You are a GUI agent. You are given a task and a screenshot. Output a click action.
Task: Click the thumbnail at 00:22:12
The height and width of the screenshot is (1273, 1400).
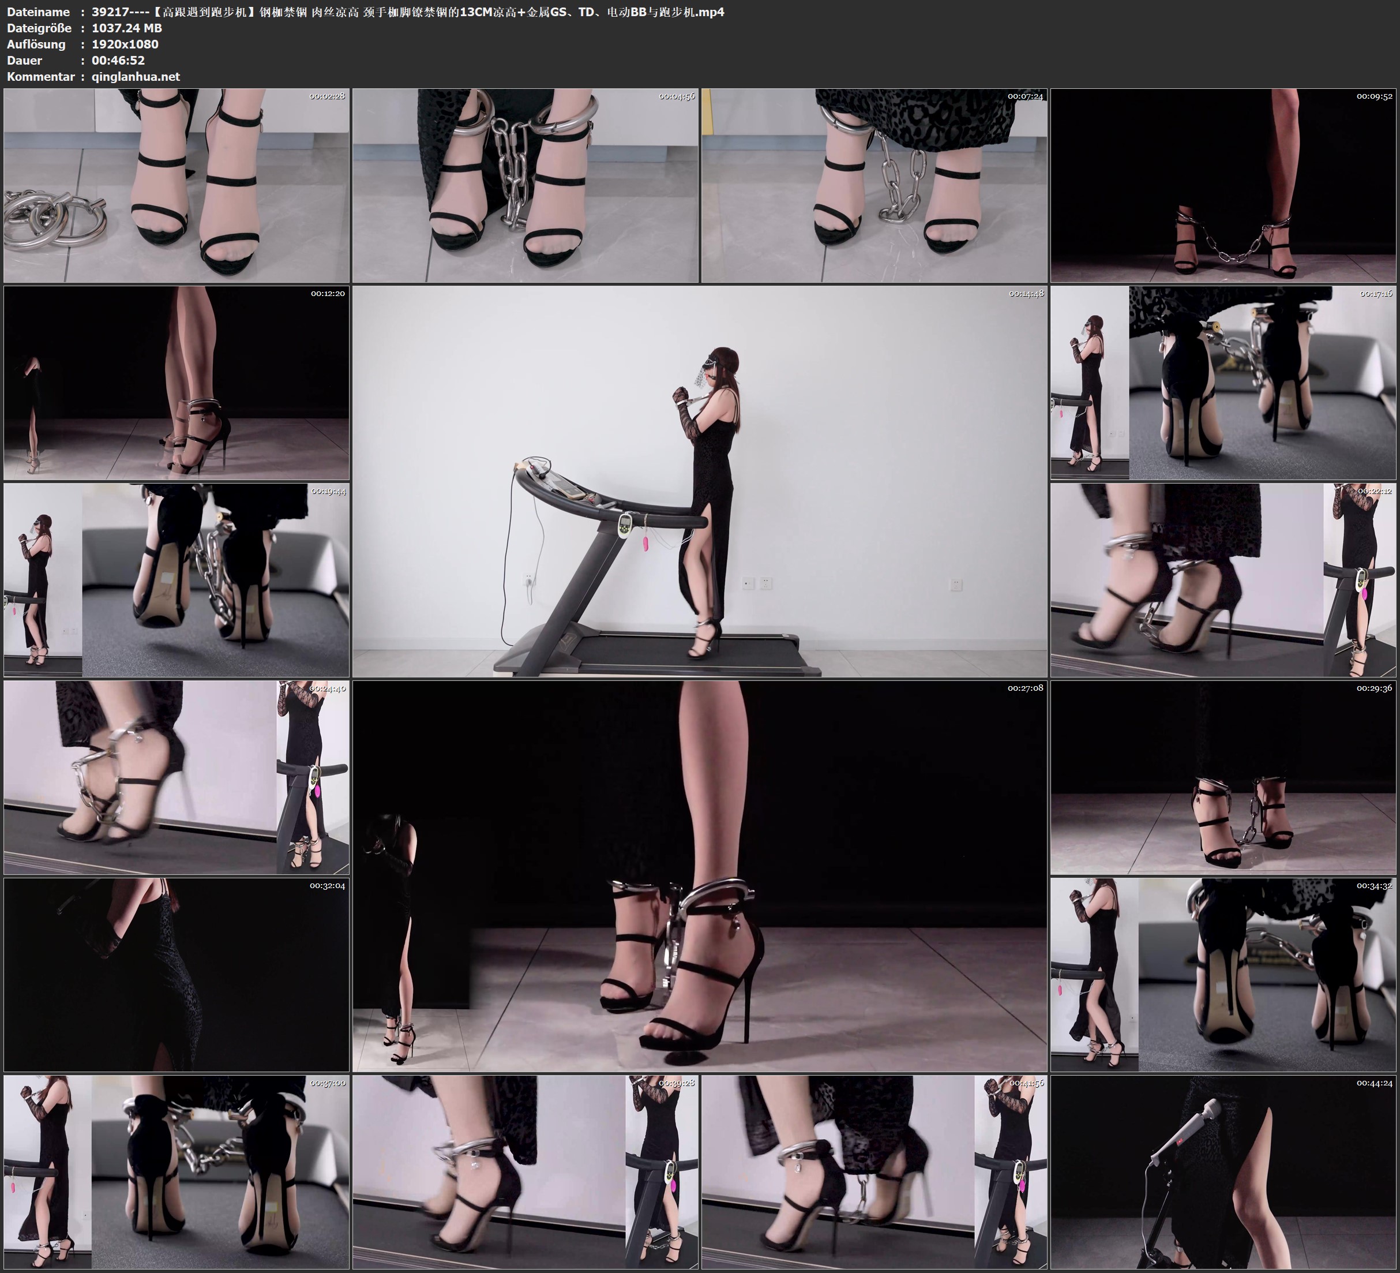1223,580
